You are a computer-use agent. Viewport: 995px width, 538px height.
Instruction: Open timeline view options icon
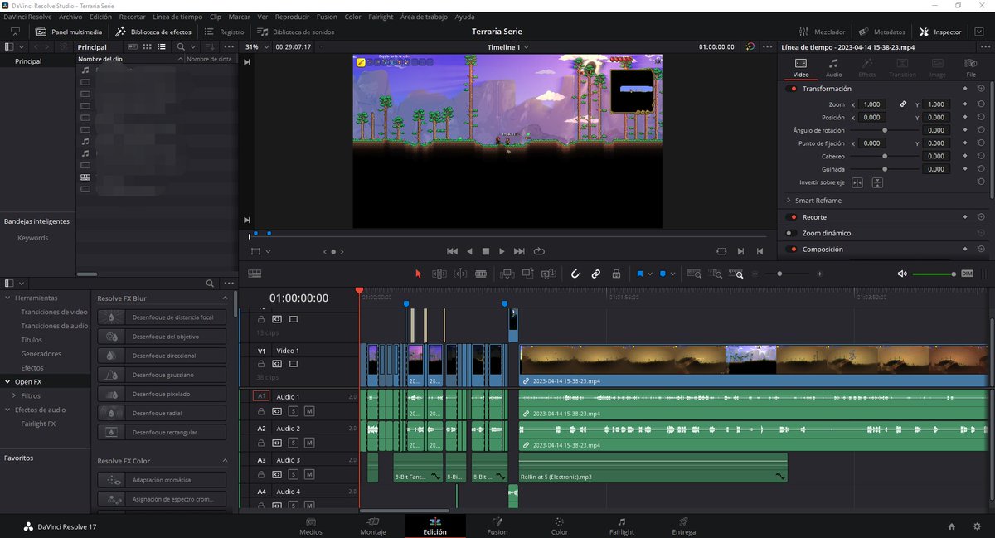(x=255, y=274)
